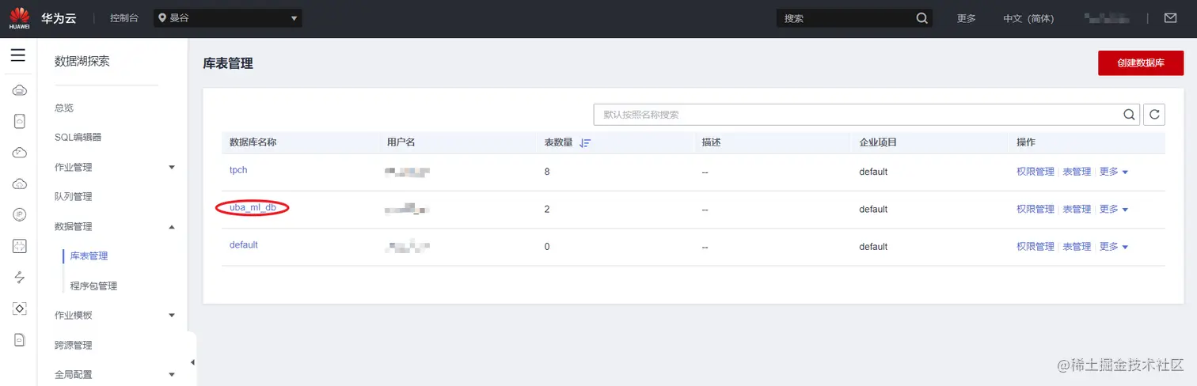Click the diamond-in-square icon in left rail
Screen dimensions: 1197x386
[x=20, y=308]
